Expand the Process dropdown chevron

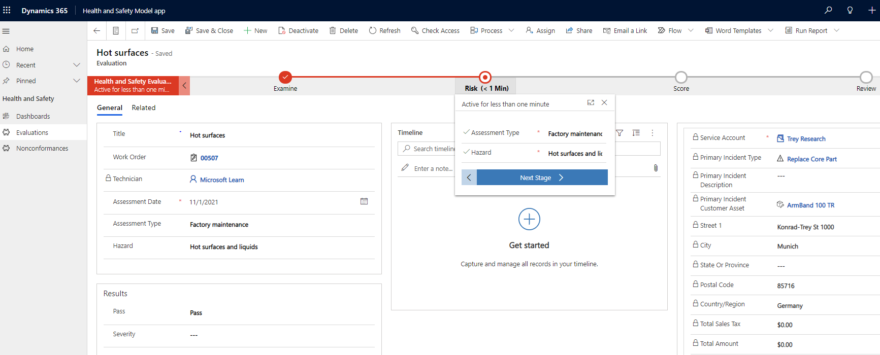[x=511, y=30]
